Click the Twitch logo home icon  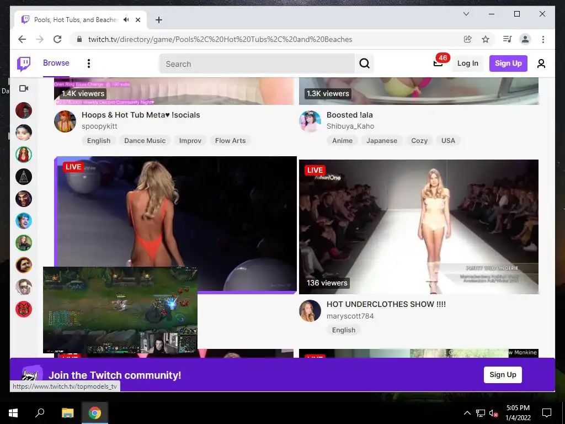click(24, 64)
